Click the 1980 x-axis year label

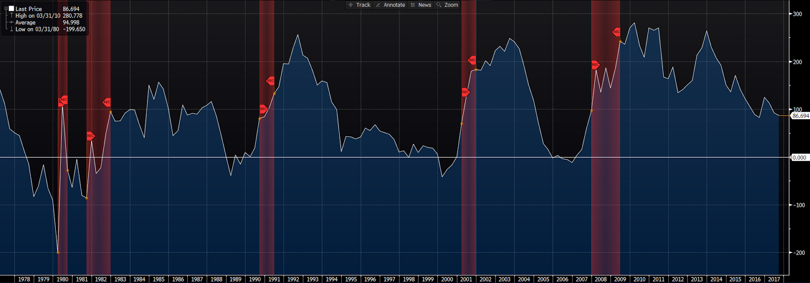coord(62,279)
